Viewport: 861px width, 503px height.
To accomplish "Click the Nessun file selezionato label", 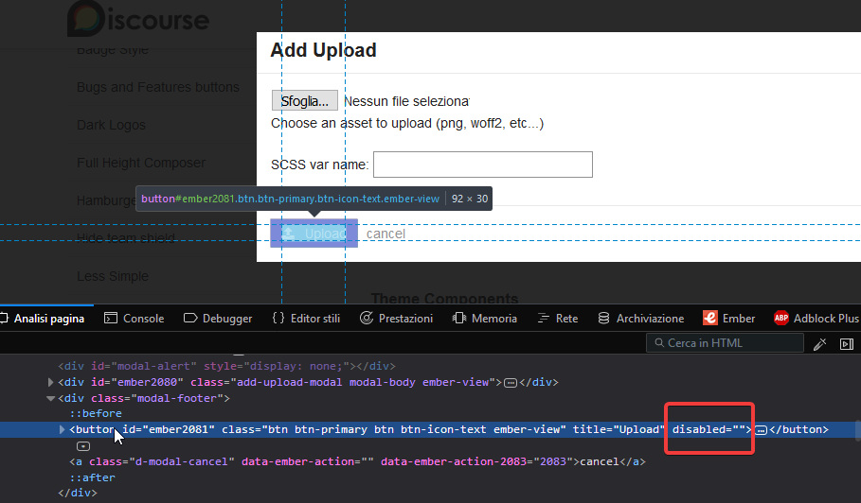I will (x=406, y=101).
